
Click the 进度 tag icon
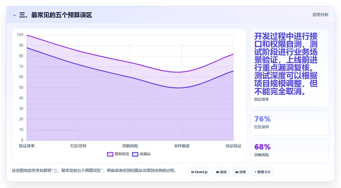pos(237,172)
